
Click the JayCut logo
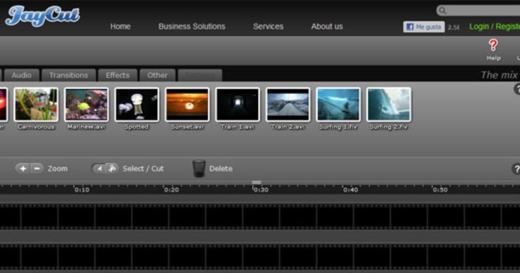(42, 16)
